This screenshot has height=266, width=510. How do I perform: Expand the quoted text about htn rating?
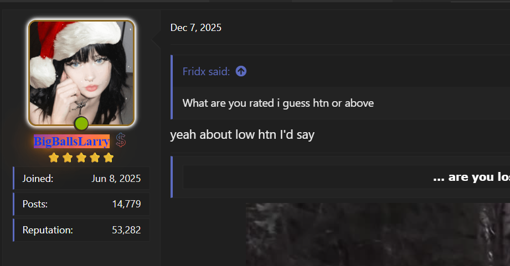pos(278,103)
